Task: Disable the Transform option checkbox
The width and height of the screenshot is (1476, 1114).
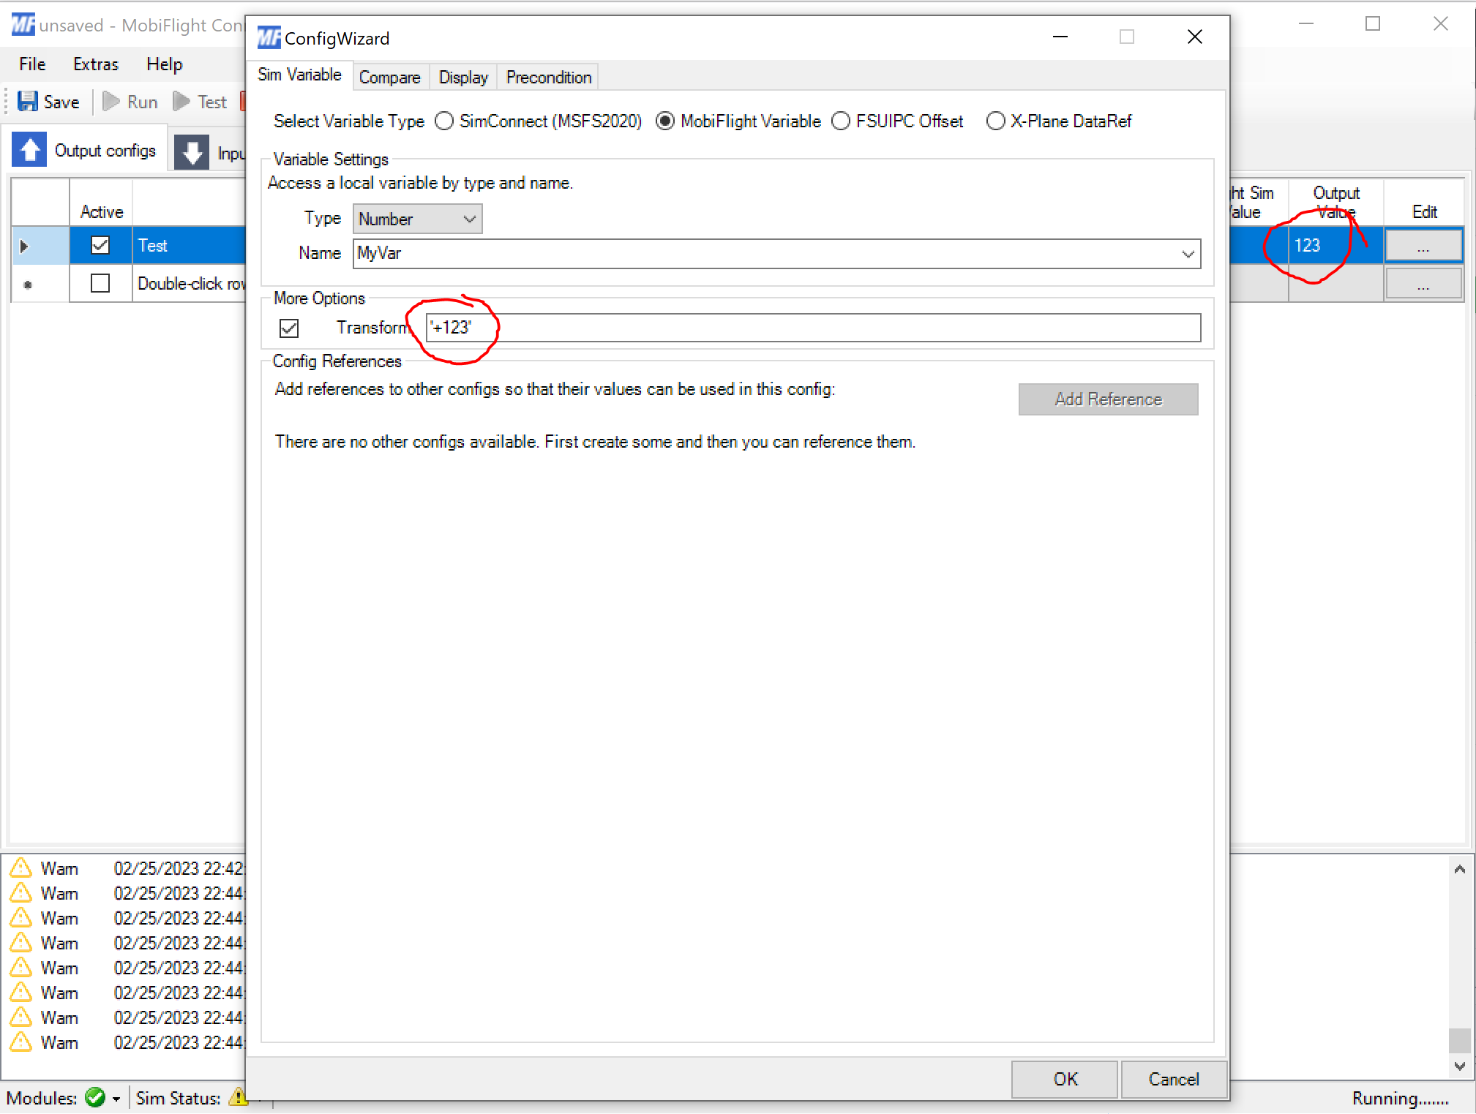Action: (x=289, y=328)
